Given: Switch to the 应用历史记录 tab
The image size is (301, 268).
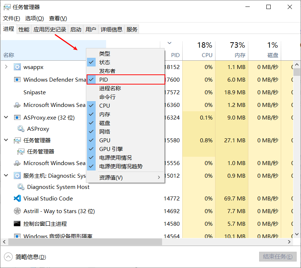Looking at the screenshot, I should point(50,29).
